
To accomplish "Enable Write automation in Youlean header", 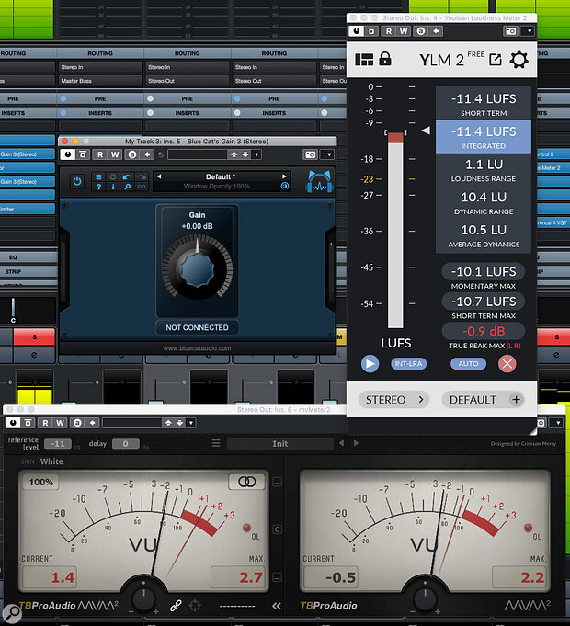I will tap(404, 31).
